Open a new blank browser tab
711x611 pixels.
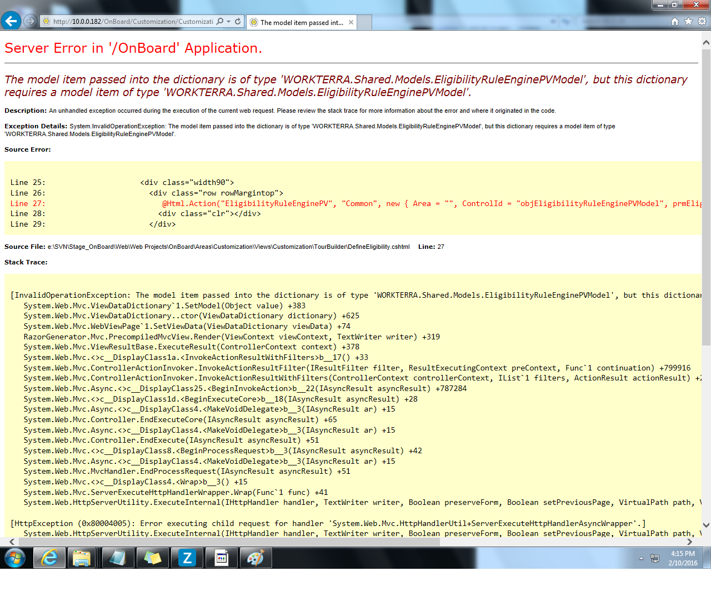tap(364, 23)
